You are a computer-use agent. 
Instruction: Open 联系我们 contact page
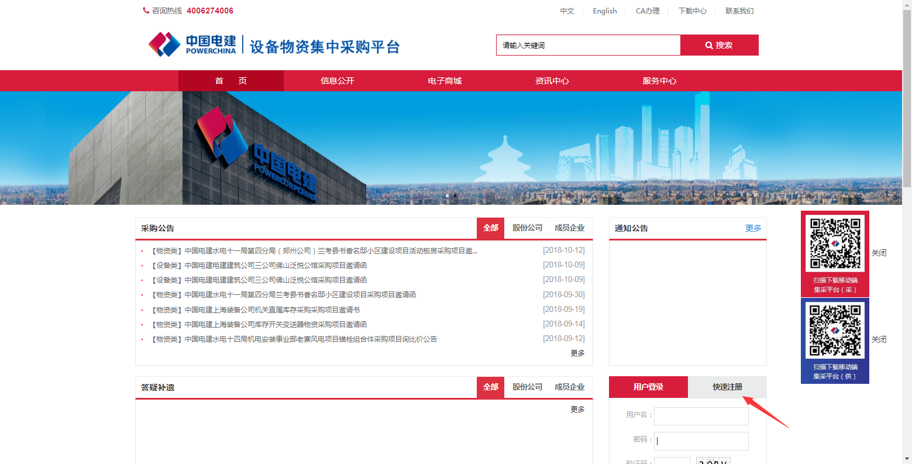coord(739,11)
